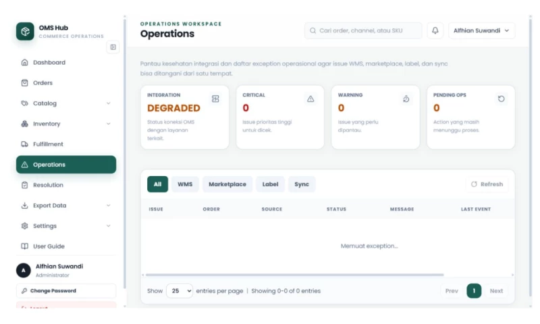Click the ISSUE column header

(156, 209)
